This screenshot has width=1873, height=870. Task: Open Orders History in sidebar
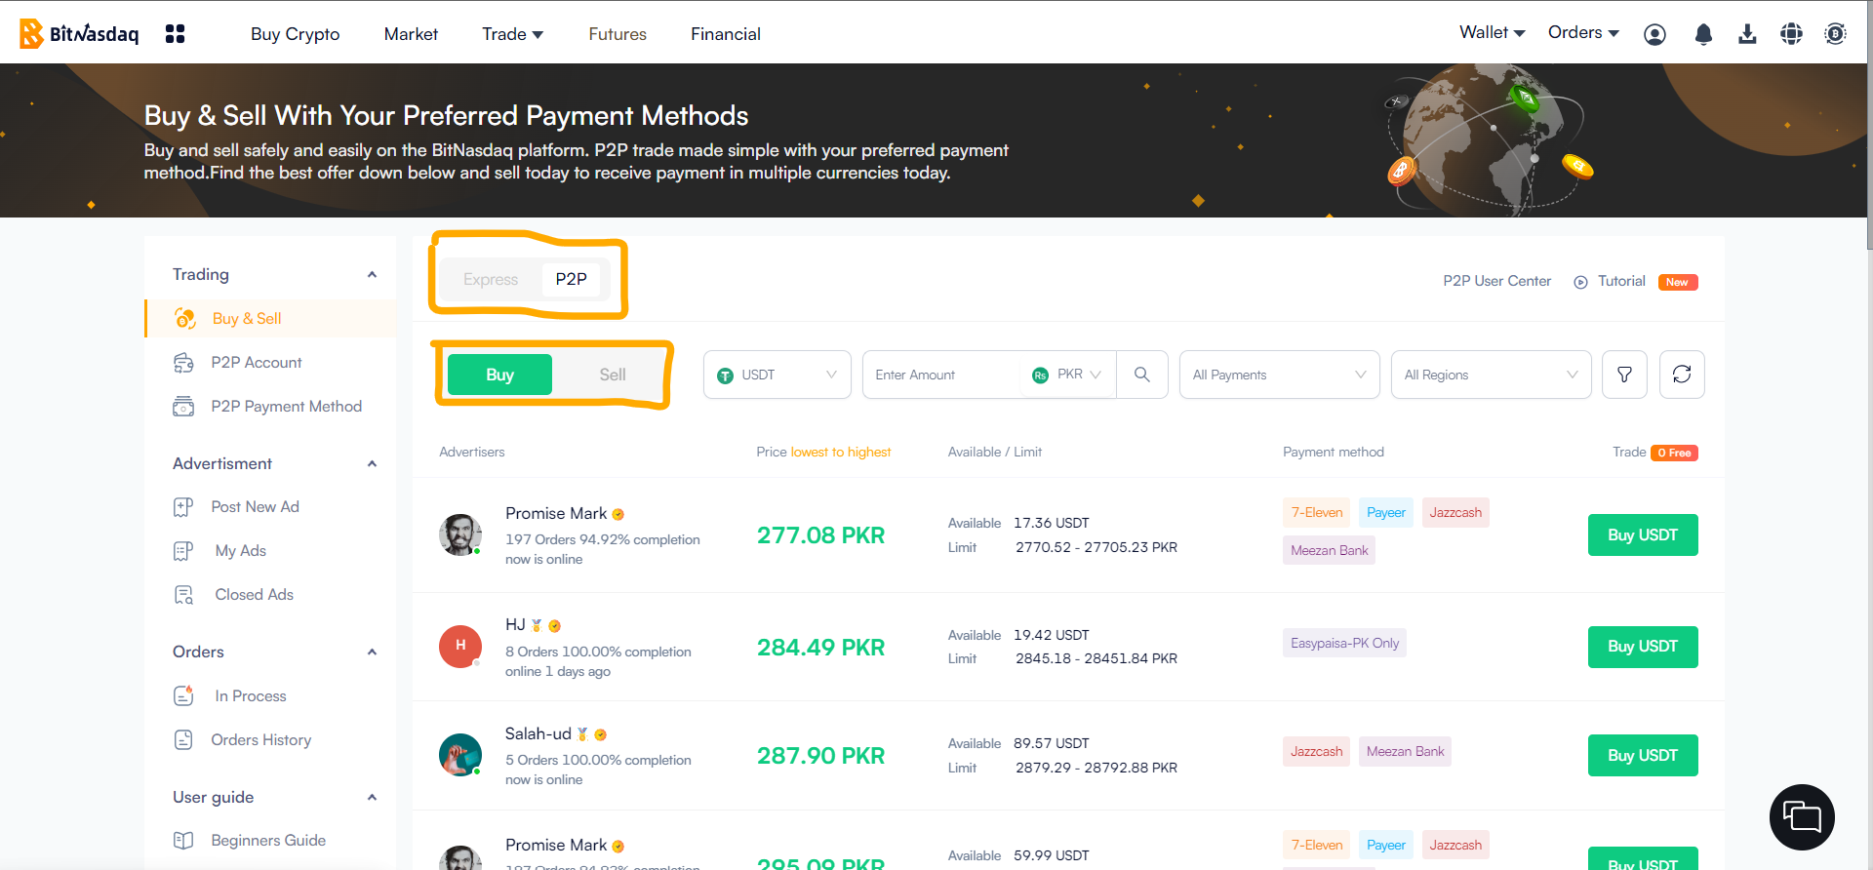tap(260, 740)
